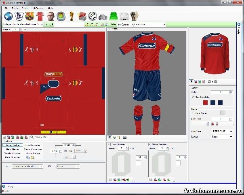This screenshot has width=244, height=195.
Task: Open the Colombia filter dropdown
Action: click(150, 24)
